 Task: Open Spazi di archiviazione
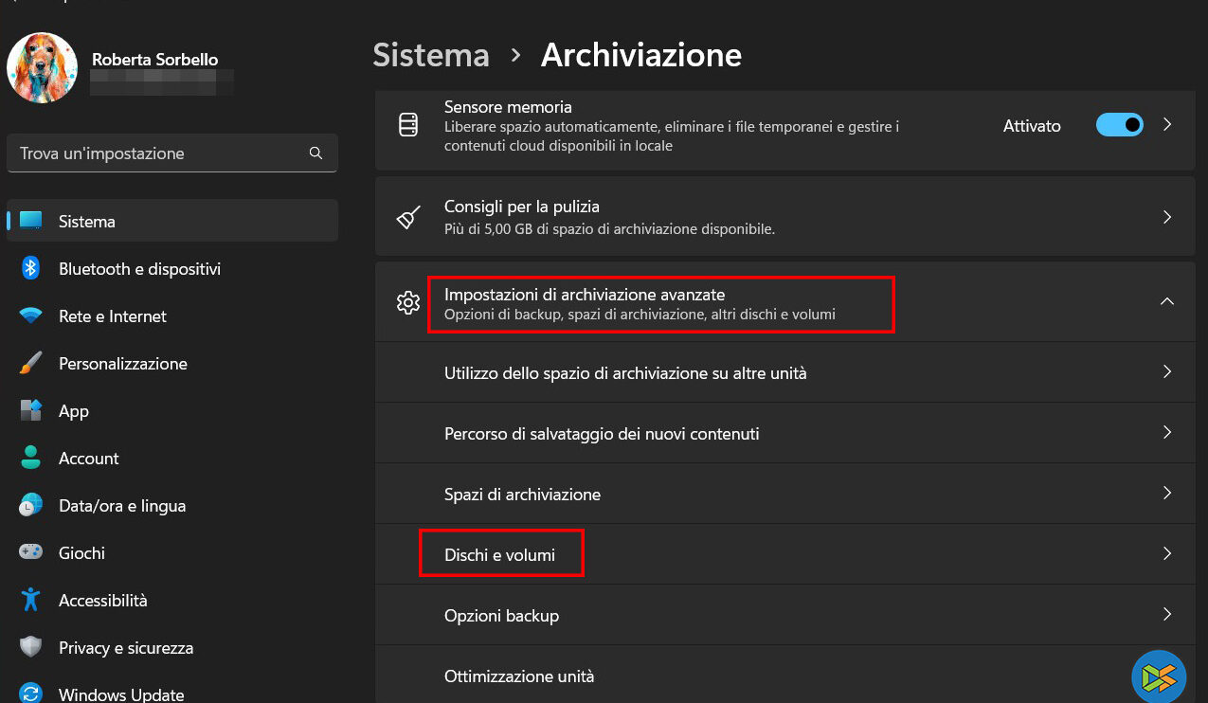522,495
